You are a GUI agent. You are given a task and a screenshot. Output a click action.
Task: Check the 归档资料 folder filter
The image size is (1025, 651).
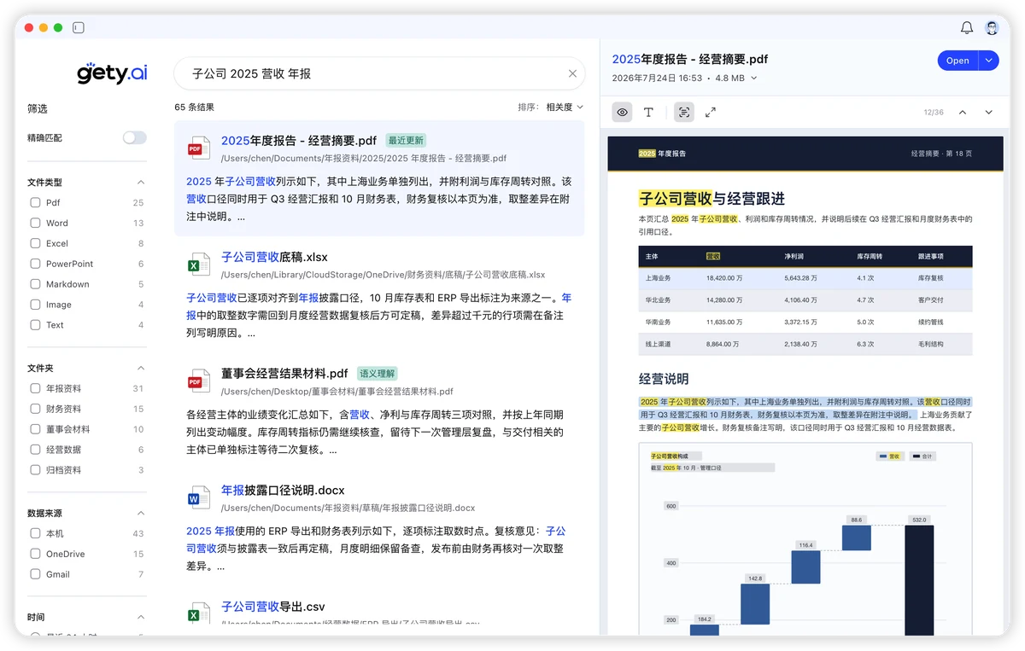(35, 470)
